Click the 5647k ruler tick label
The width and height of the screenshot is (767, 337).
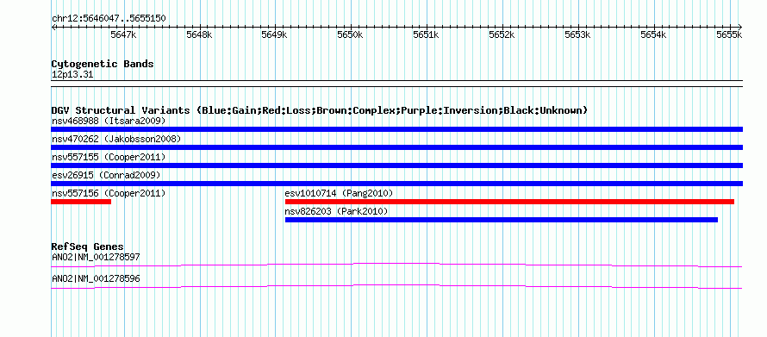coord(123,34)
